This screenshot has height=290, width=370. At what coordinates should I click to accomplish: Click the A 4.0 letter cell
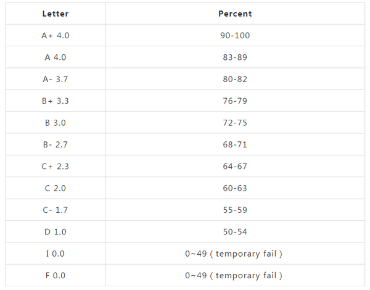[x=55, y=57]
